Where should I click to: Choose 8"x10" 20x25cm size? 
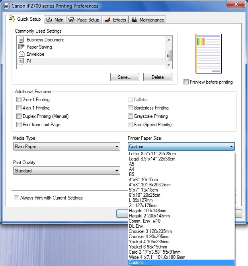[181, 195]
